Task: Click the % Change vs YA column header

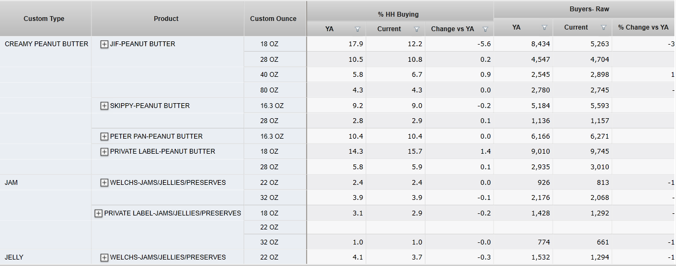Action: pos(643,27)
